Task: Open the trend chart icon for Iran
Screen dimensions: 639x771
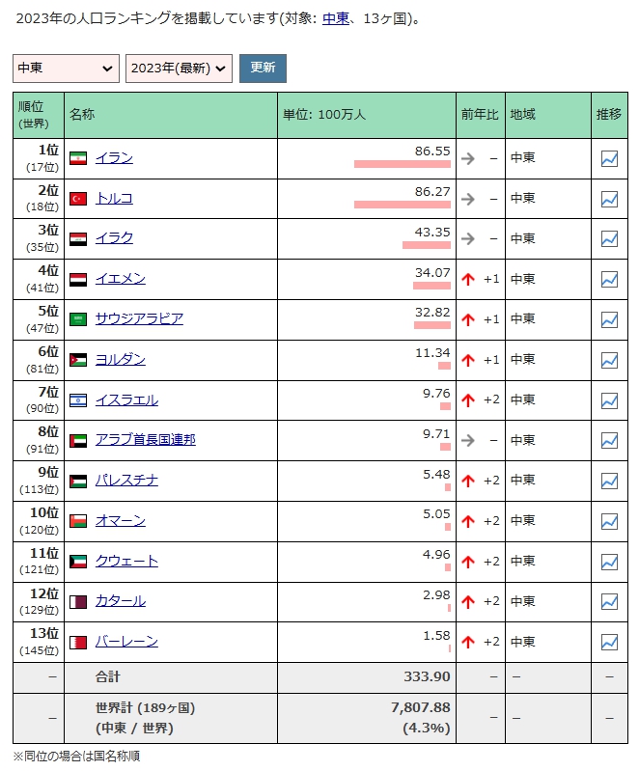Action: (609, 159)
